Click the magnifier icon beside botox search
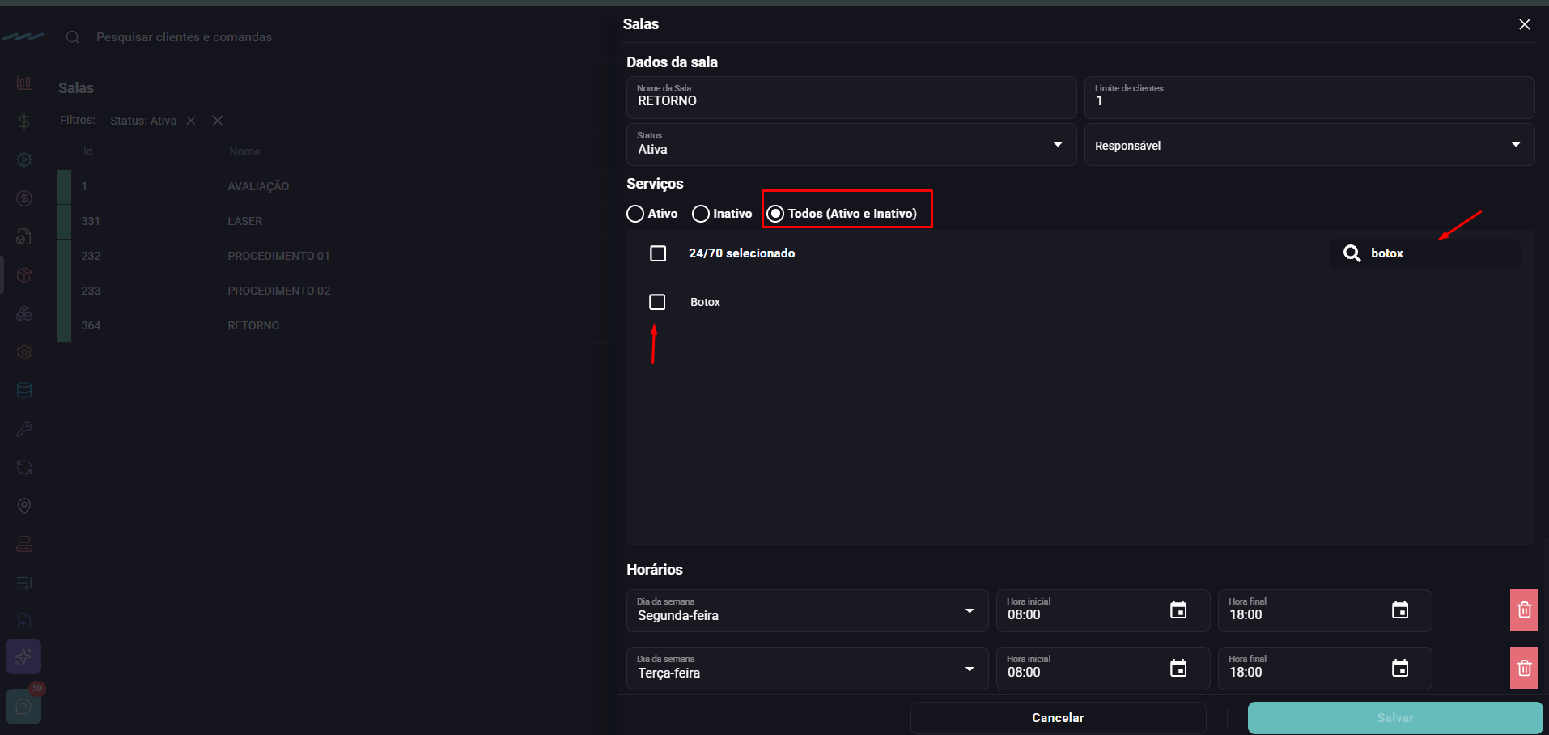The width and height of the screenshot is (1549, 735). coord(1352,253)
